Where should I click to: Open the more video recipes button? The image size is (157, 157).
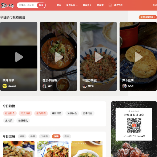pos(148,17)
